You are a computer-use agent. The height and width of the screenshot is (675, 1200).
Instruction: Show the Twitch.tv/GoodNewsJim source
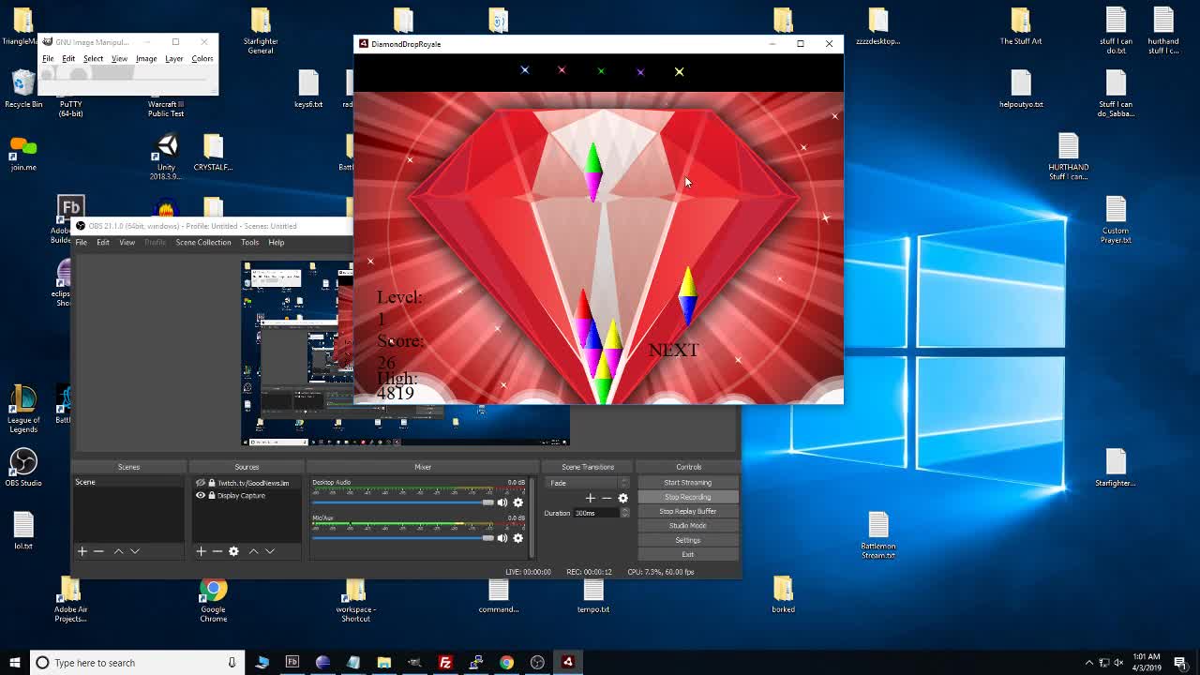[201, 483]
